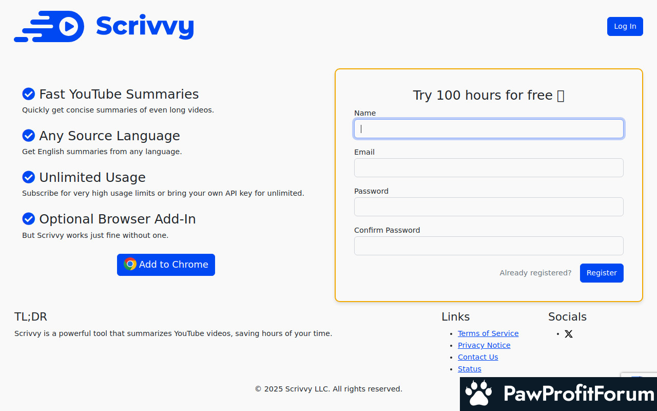Image resolution: width=657 pixels, height=411 pixels.
Task: Click the Add to Chrome button
Action: click(x=166, y=265)
